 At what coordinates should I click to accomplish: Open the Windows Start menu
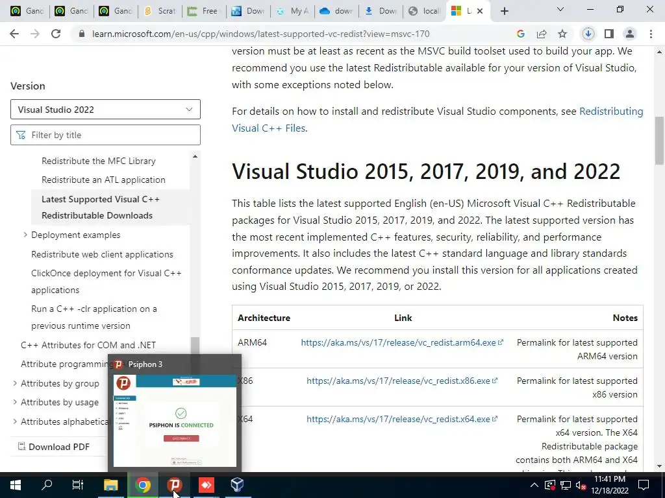pos(16,485)
